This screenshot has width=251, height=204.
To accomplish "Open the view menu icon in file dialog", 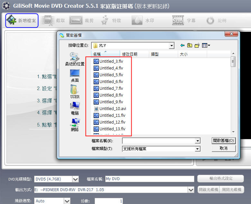I will (x=206, y=45).
